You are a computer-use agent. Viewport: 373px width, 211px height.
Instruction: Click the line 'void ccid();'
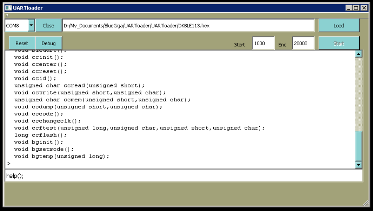click(35, 78)
